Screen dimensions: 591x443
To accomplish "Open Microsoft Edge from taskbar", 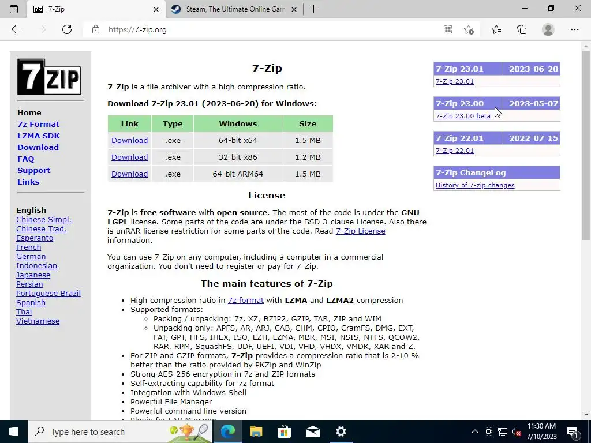I will tap(227, 431).
